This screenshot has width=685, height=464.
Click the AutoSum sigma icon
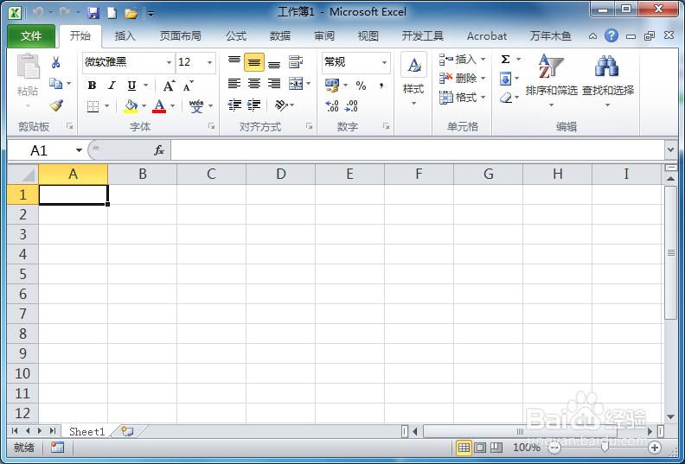pyautogui.click(x=505, y=60)
